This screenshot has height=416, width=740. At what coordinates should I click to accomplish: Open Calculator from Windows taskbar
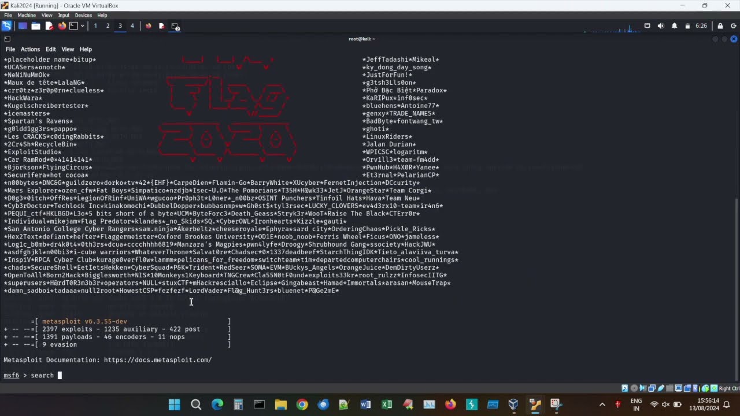(238, 404)
